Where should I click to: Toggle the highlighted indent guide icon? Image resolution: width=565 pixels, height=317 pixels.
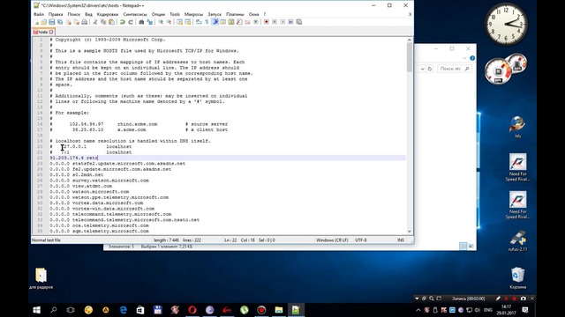[215, 22]
